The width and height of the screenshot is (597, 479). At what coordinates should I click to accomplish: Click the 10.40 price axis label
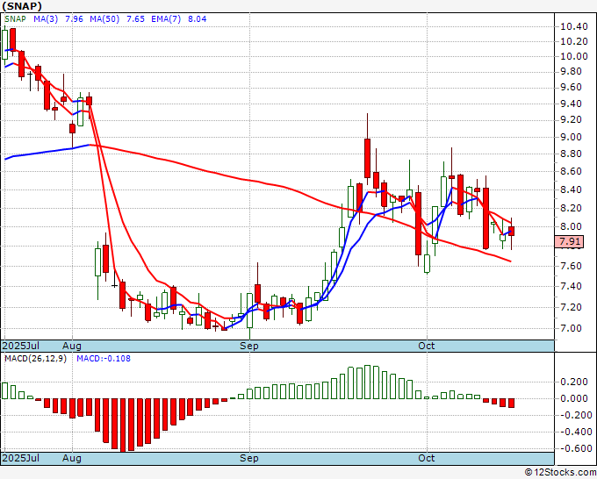tap(573, 26)
